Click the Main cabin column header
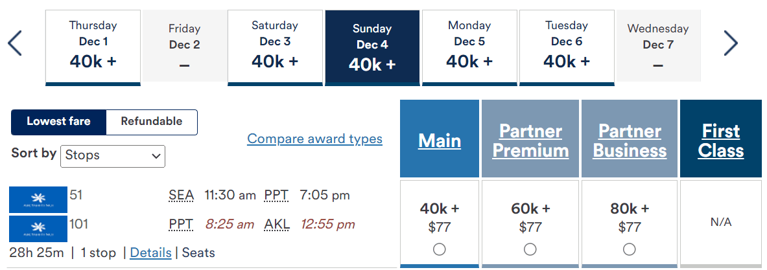The image size is (767, 270). tap(440, 141)
